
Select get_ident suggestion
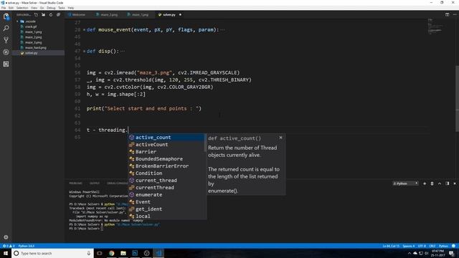pyautogui.click(x=166, y=209)
